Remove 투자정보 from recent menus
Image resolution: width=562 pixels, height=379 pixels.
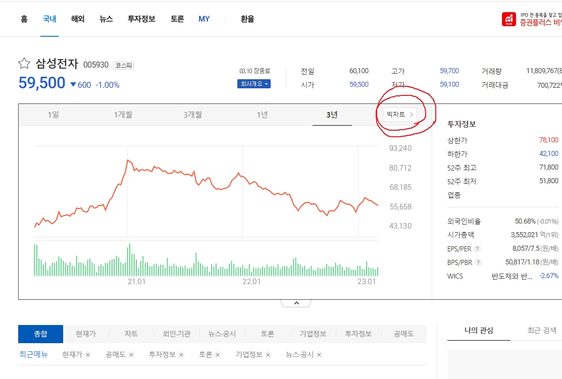tap(181, 355)
